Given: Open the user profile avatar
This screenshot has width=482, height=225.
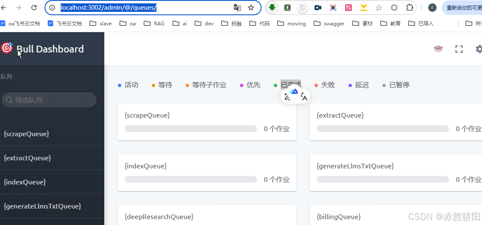Looking at the screenshot, I should pos(432,8).
